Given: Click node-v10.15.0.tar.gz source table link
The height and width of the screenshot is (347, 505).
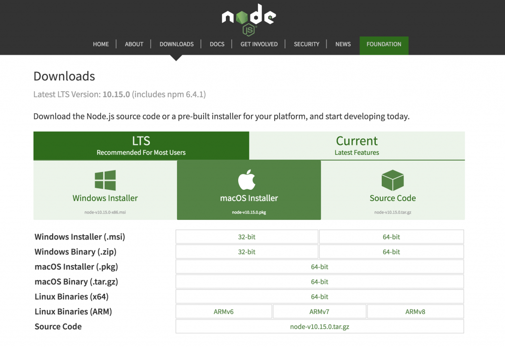Looking at the screenshot, I should coord(320,326).
